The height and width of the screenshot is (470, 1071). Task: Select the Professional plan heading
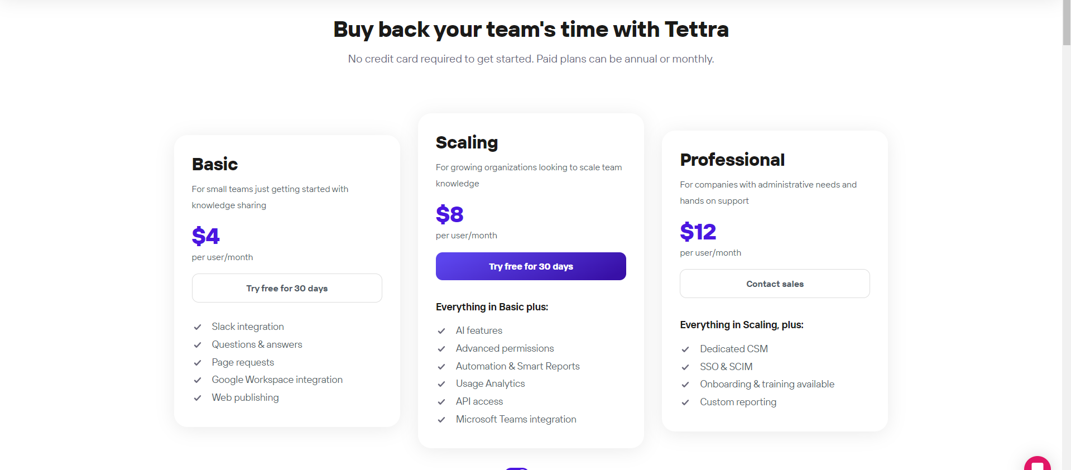[x=732, y=160]
